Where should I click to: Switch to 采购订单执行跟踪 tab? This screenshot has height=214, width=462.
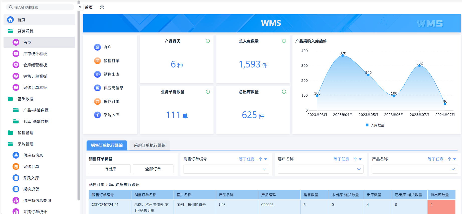point(150,145)
